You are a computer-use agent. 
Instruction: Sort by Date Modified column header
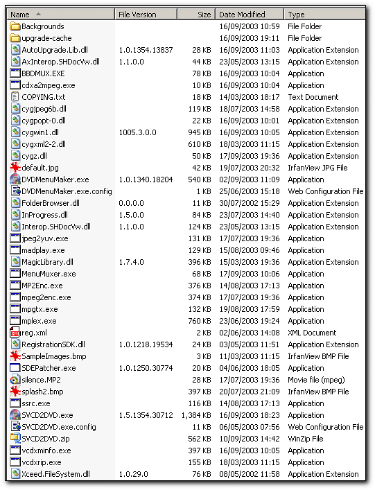pyautogui.click(x=250, y=15)
